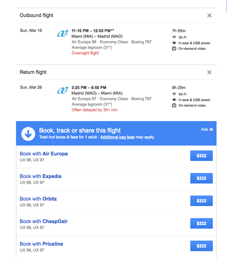Screen dimensions: 227x258
Task: Open the Book with Expedia link
Action: point(40,176)
